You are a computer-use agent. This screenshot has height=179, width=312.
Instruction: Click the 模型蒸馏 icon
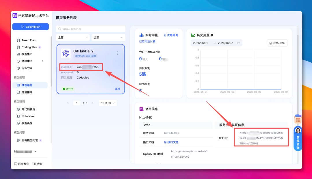click(18, 123)
